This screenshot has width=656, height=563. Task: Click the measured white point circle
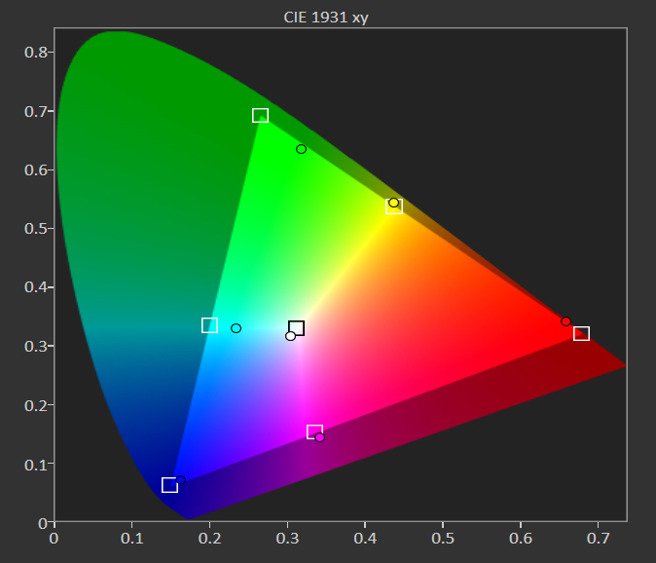[290, 336]
